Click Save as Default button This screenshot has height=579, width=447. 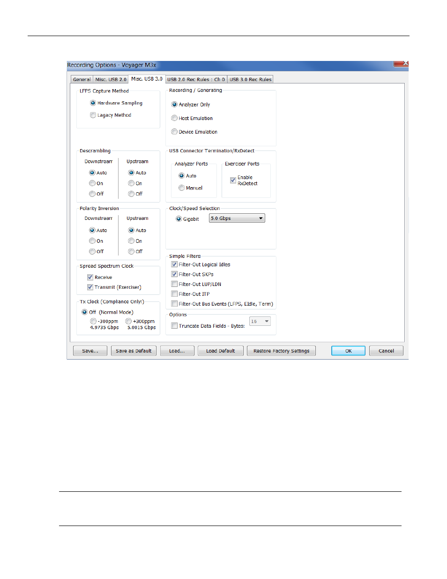click(x=134, y=351)
